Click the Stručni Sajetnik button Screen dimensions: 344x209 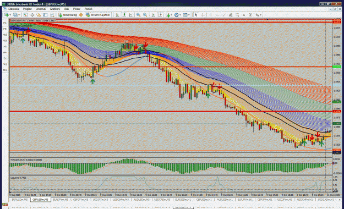tap(98, 15)
